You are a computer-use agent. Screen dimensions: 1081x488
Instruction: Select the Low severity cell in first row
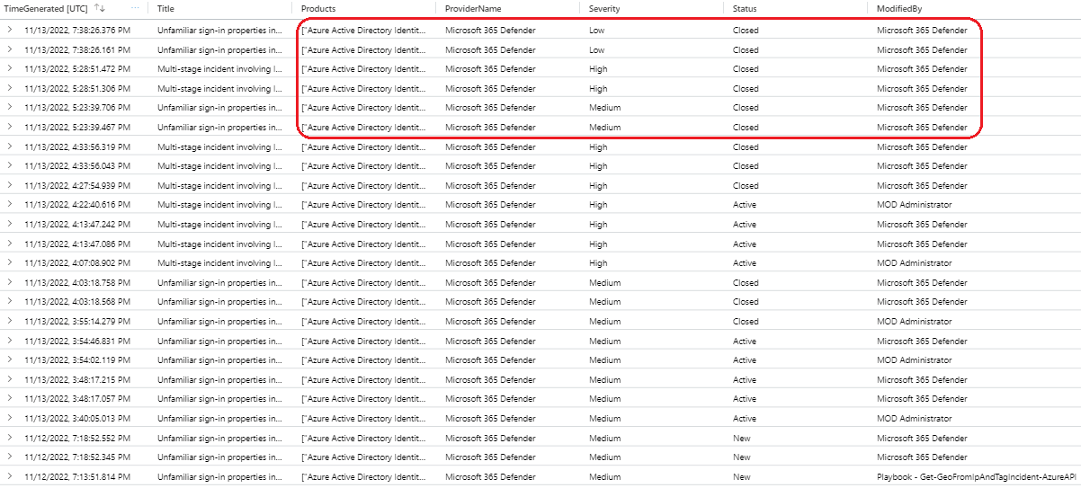pos(597,30)
